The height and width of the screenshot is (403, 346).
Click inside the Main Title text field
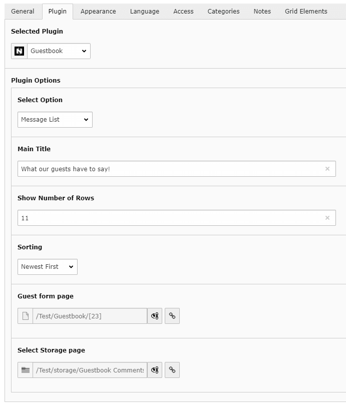(150, 169)
